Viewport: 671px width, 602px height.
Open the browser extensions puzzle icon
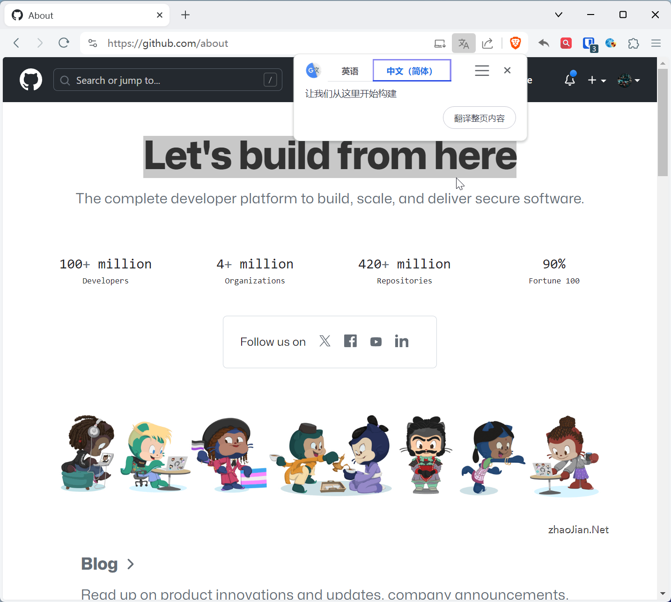click(x=633, y=43)
